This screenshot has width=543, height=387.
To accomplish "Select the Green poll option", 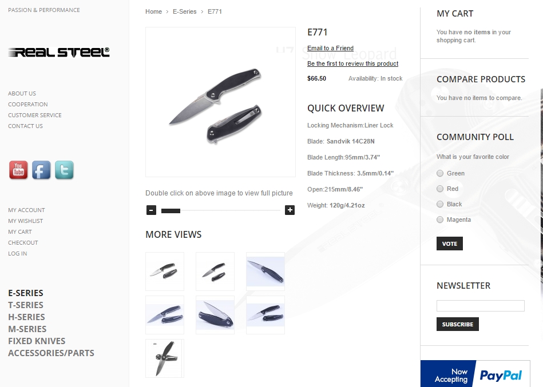I will click(x=440, y=173).
